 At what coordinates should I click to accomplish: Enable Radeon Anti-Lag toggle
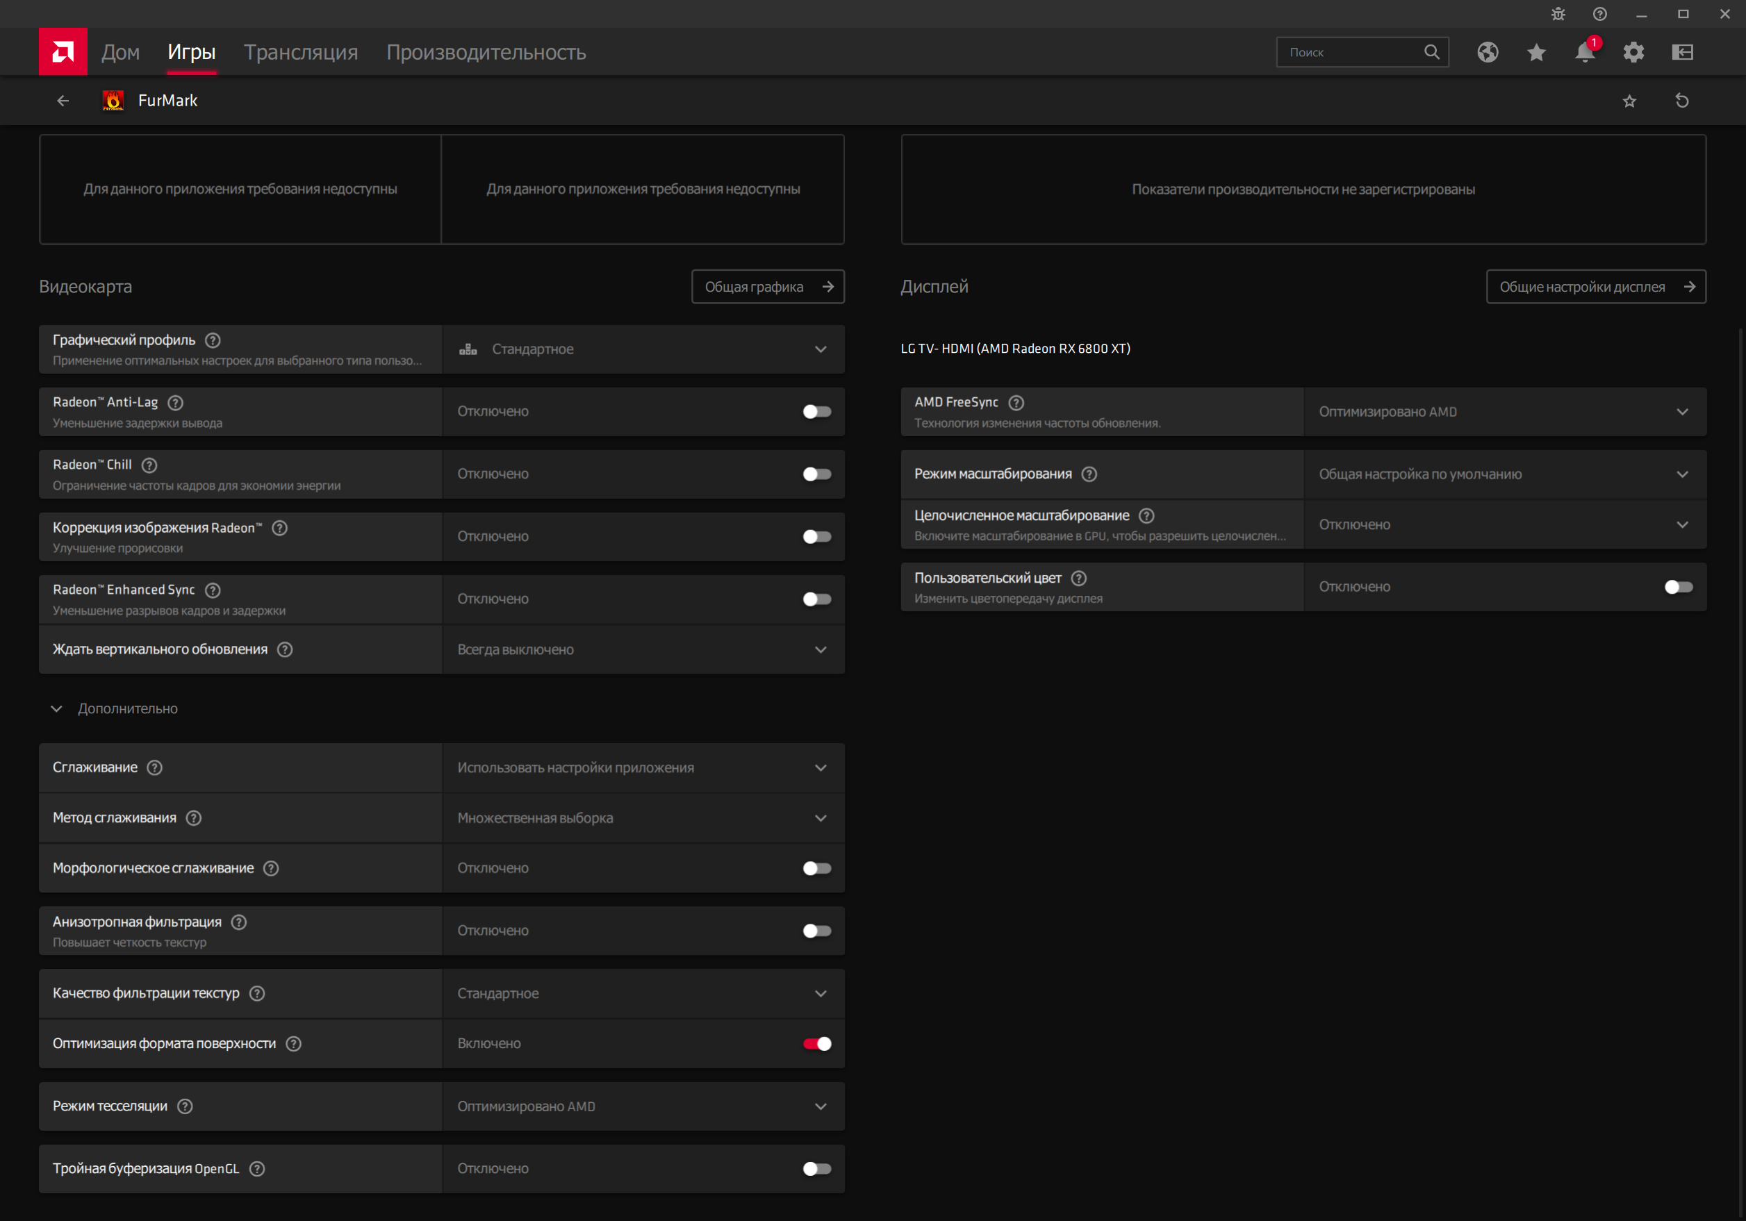pyautogui.click(x=817, y=411)
